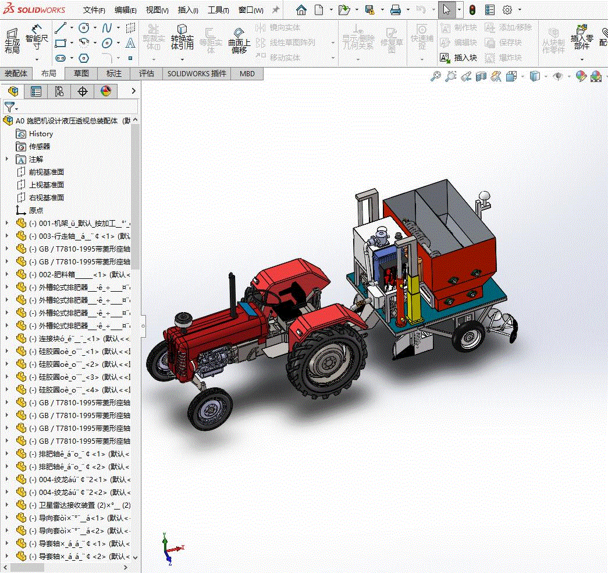
Task: Click Insert Components button
Action: coord(582,38)
